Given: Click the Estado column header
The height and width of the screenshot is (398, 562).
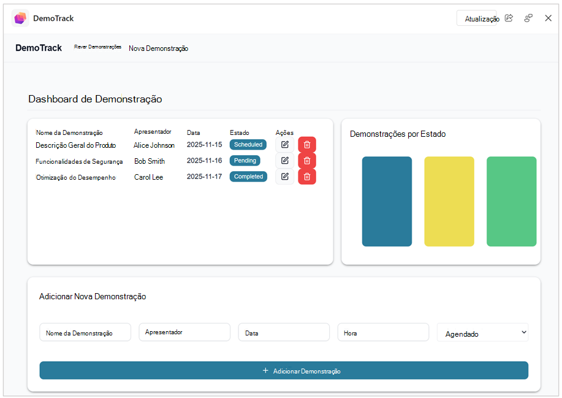Looking at the screenshot, I should point(240,132).
